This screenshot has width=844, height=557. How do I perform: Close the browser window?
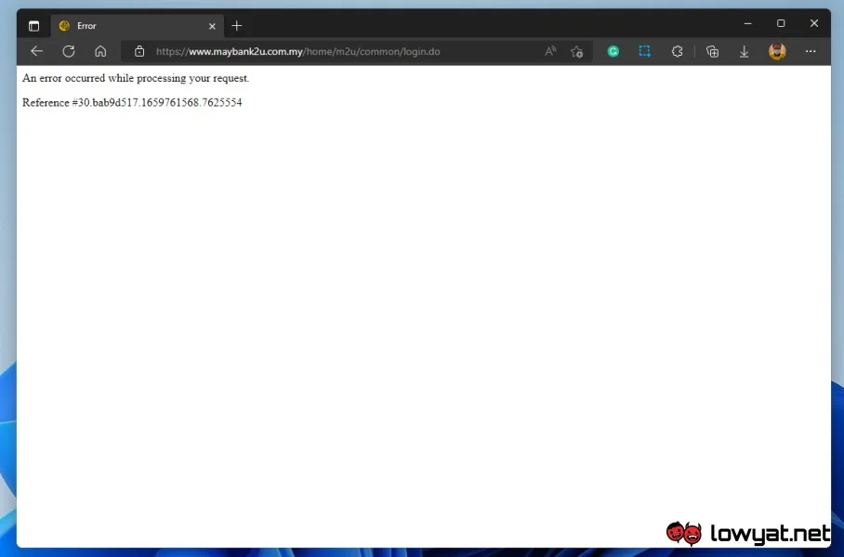tap(814, 23)
